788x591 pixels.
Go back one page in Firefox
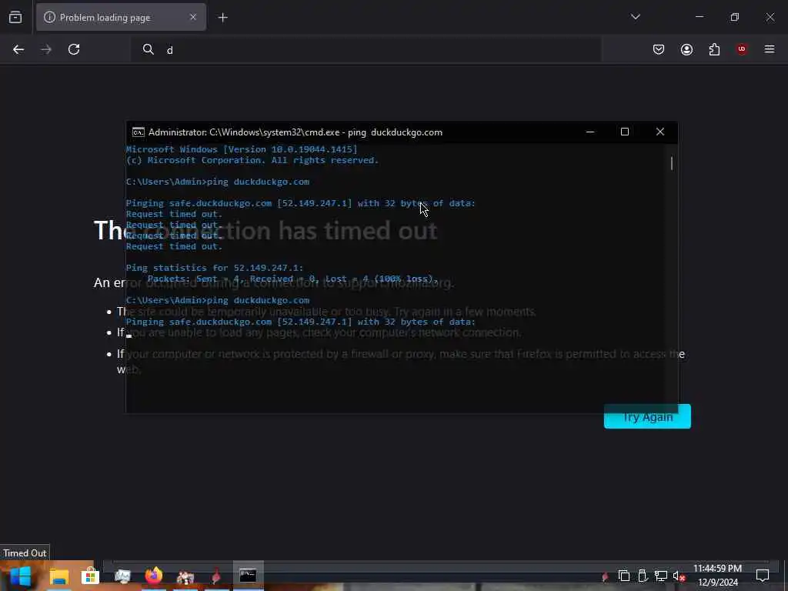click(x=18, y=49)
